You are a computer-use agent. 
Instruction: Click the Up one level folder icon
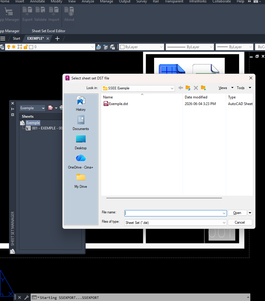click(x=188, y=88)
